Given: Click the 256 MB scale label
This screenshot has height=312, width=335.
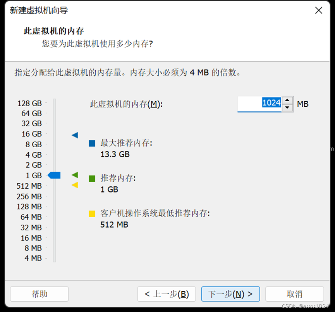Looking at the screenshot, I should 29,196.
